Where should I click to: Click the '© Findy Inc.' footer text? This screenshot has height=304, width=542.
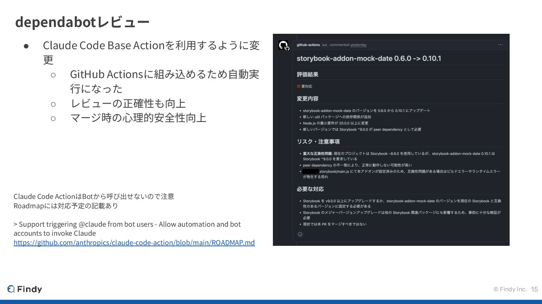510,289
